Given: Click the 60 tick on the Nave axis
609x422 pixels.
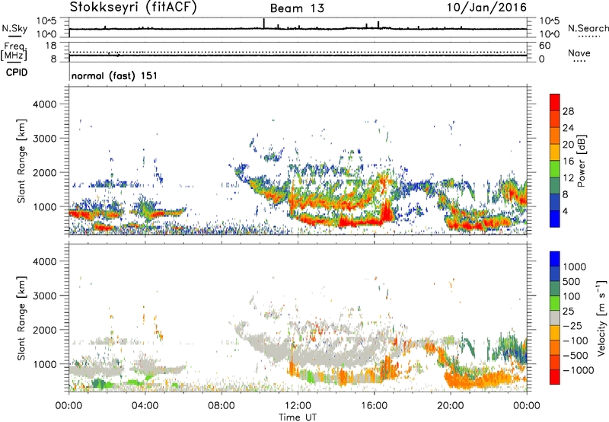Looking at the screenshot, I should click(x=544, y=46).
